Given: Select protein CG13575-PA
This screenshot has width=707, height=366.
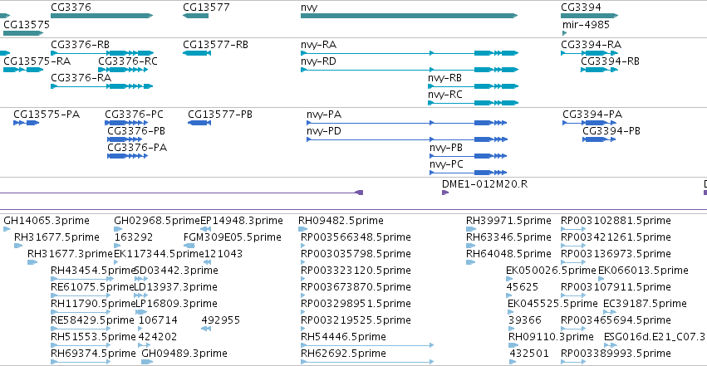Looking at the screenshot, I should [26, 123].
